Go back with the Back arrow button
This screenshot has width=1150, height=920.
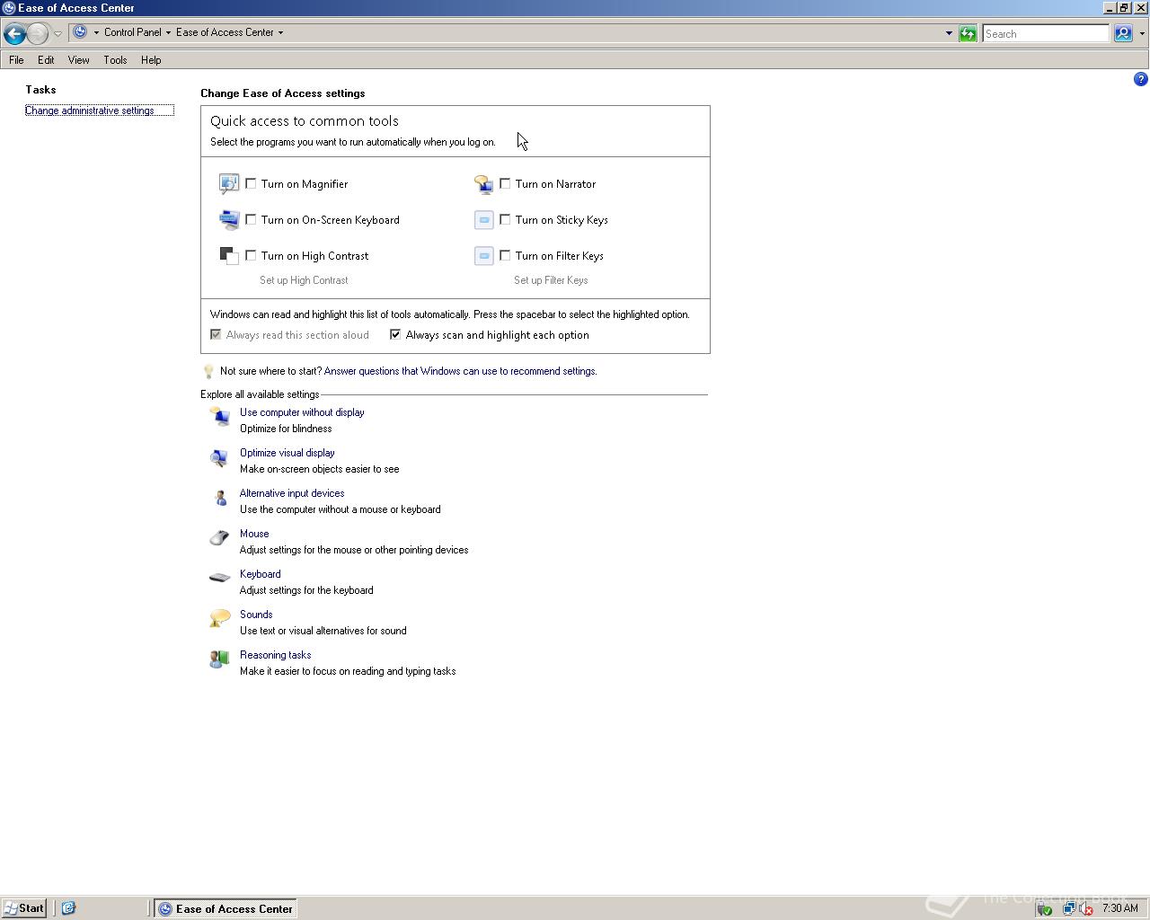pyautogui.click(x=14, y=33)
